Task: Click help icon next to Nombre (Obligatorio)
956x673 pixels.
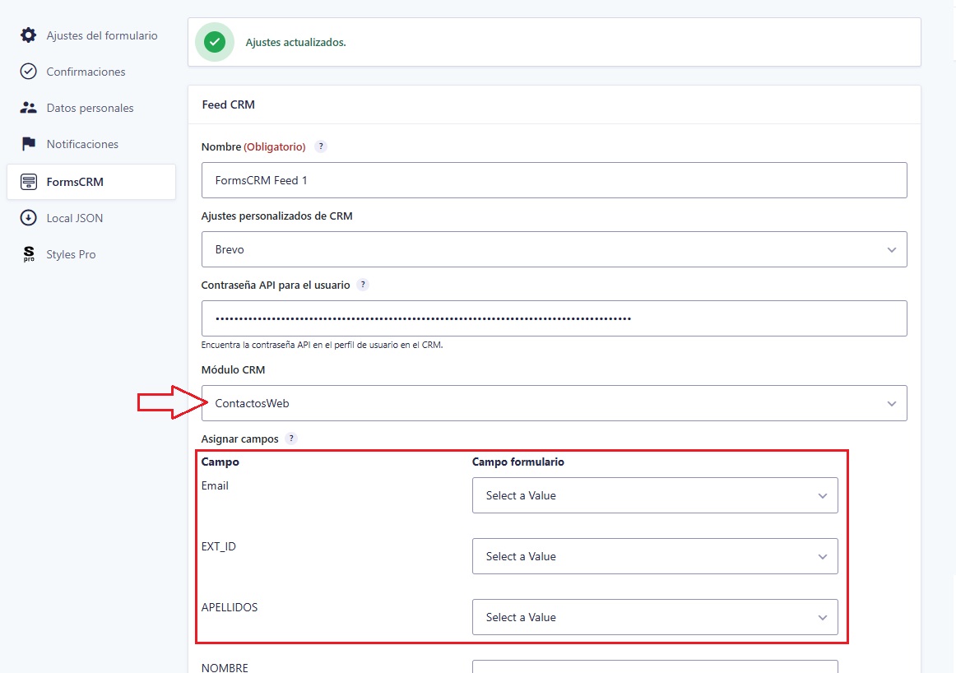Action: coord(321,146)
